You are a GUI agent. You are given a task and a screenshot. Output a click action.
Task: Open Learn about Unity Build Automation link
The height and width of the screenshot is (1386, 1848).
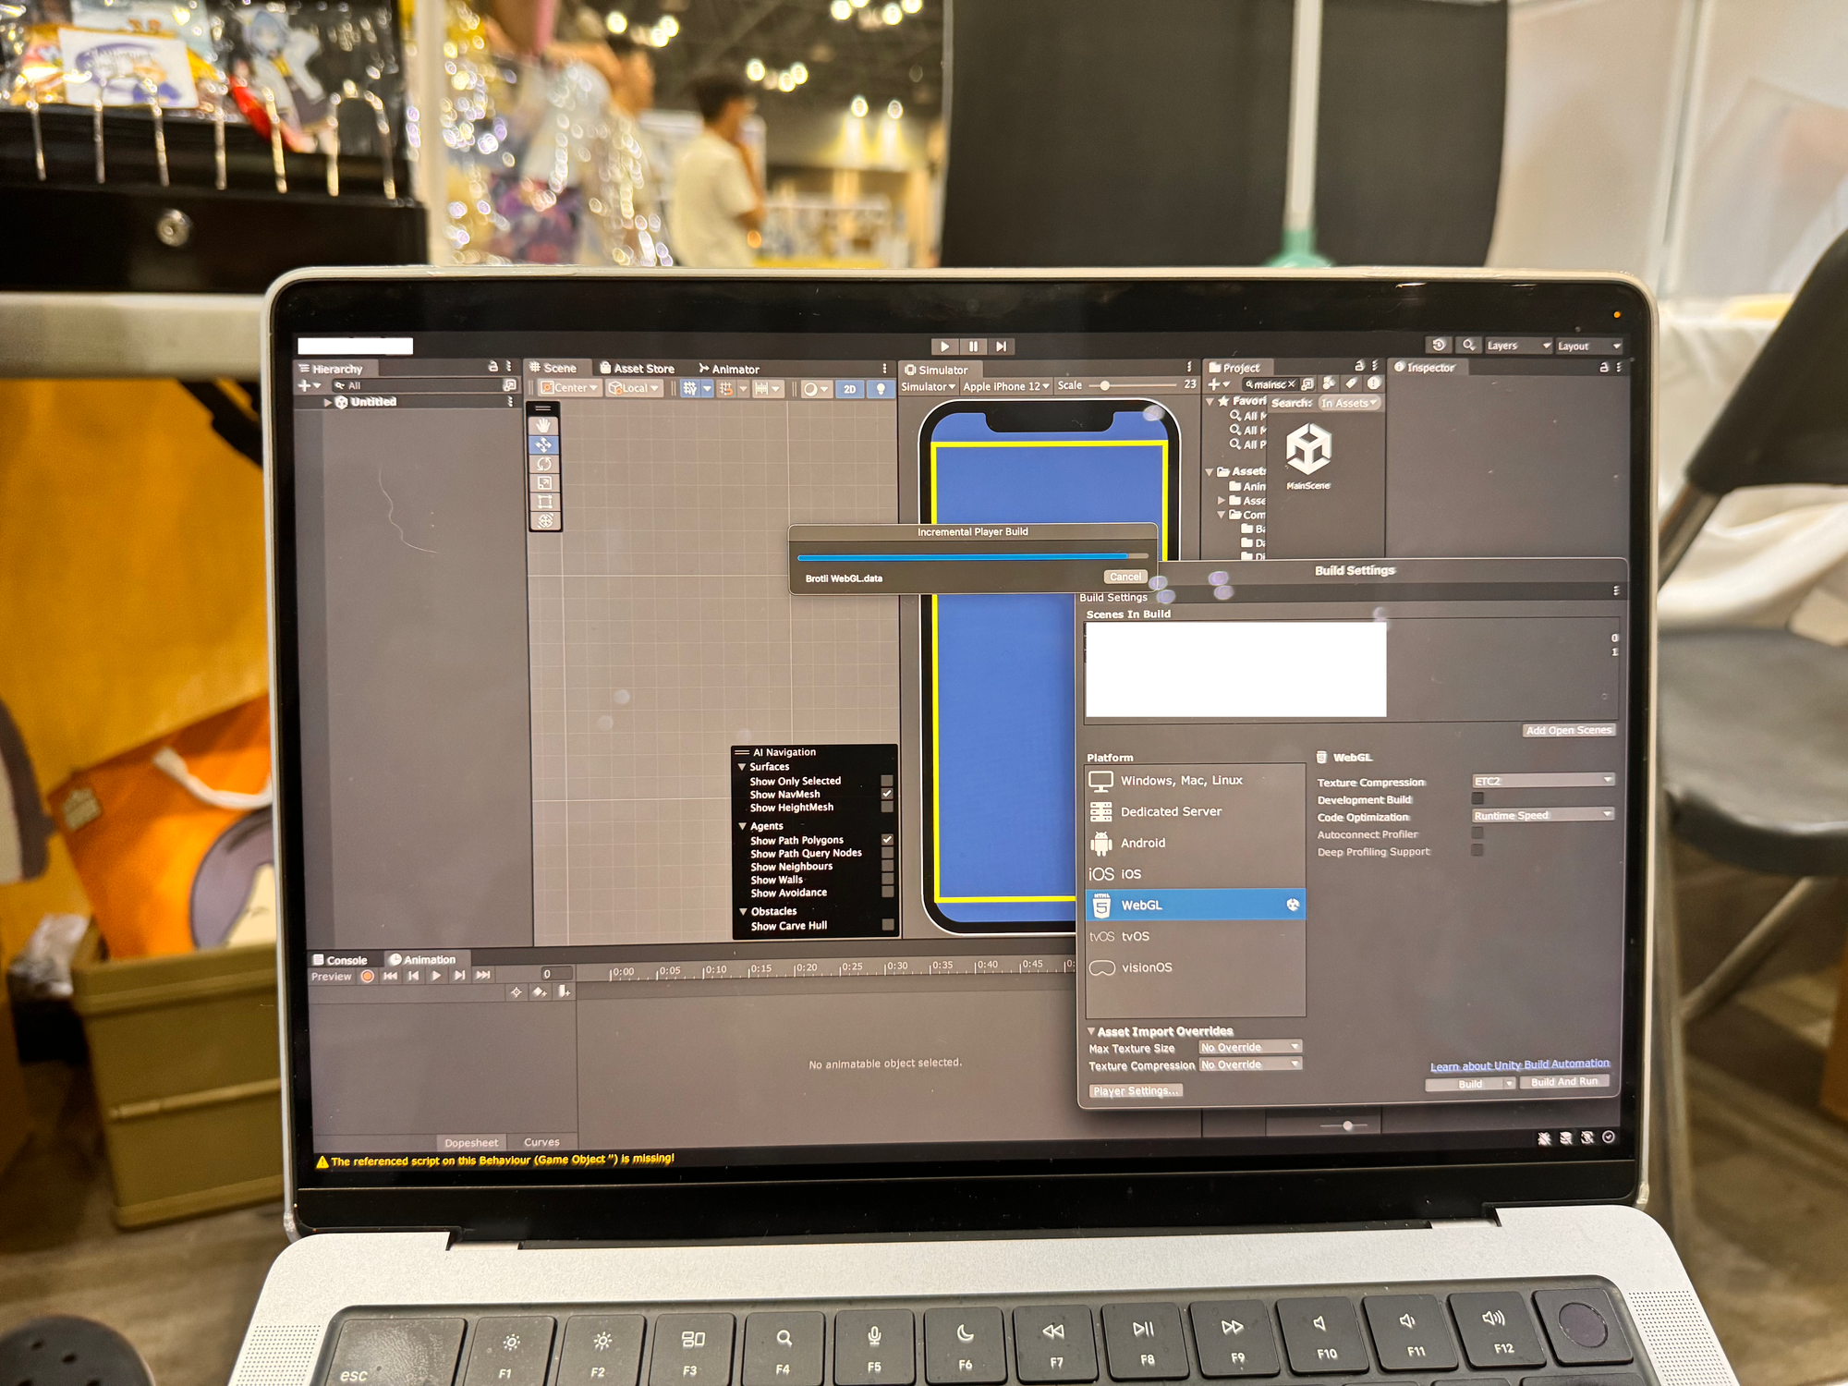point(1519,1064)
